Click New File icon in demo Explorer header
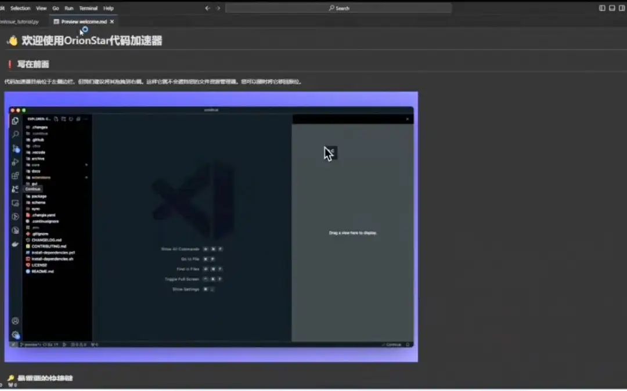Screen dimensions: 627x391 (x=56, y=119)
